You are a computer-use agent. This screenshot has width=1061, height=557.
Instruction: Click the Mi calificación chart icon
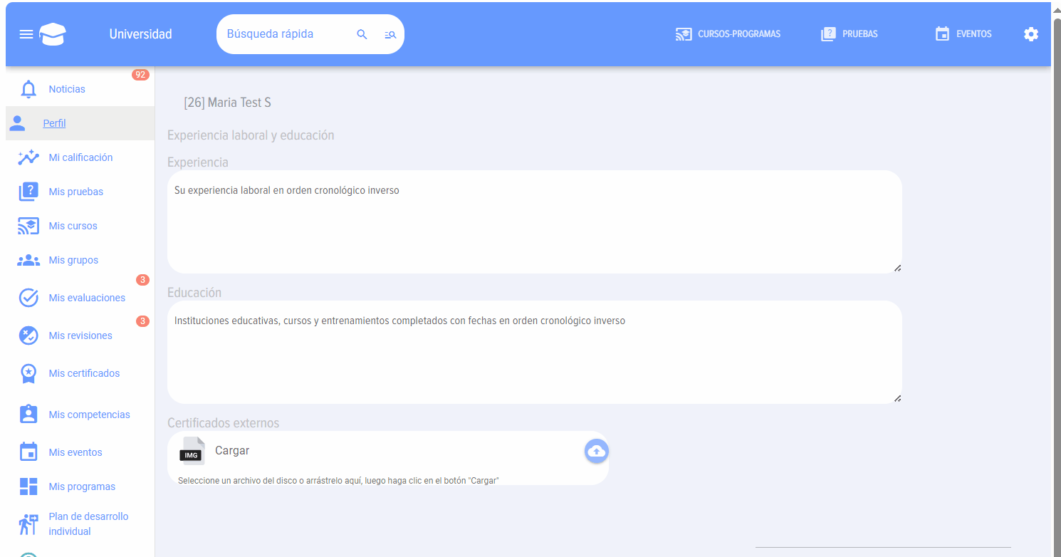pyautogui.click(x=28, y=157)
